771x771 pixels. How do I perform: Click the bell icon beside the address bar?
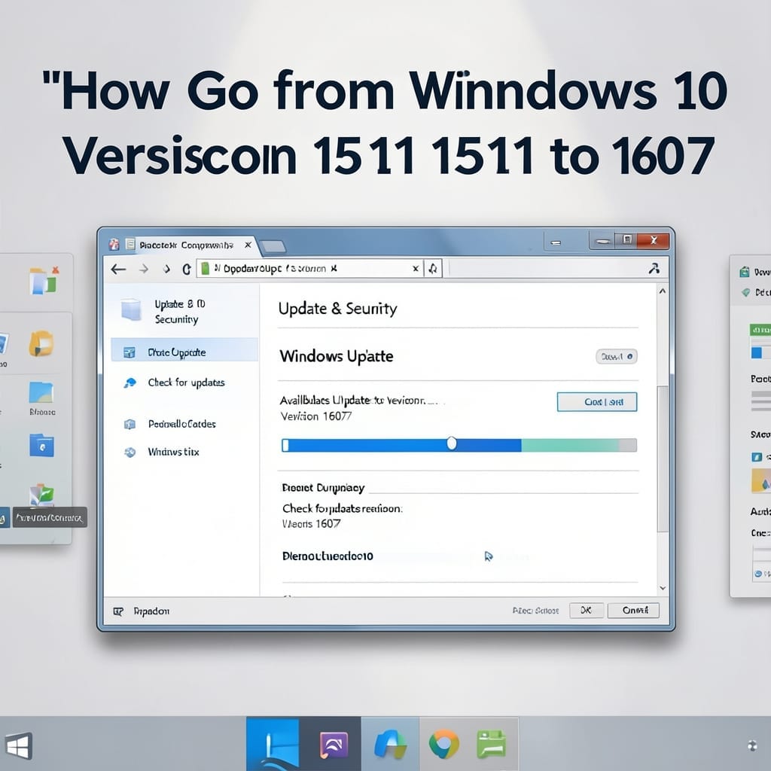click(433, 269)
